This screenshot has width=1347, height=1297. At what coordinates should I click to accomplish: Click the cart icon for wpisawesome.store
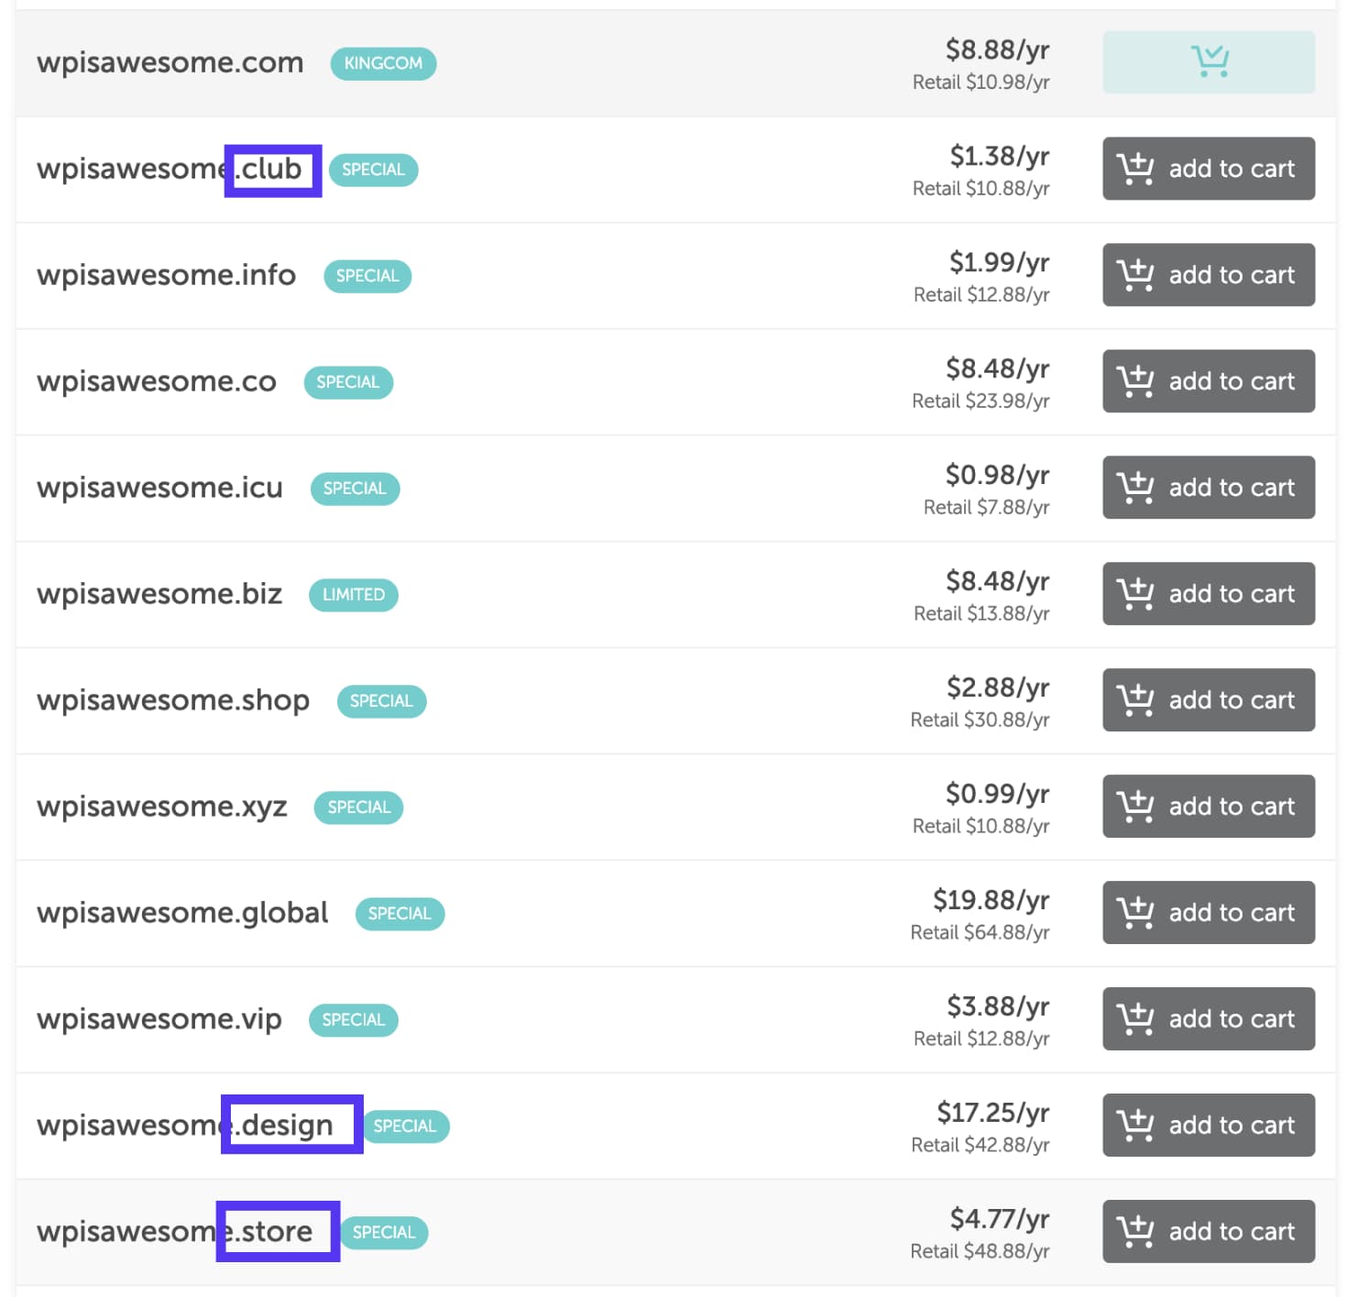(1208, 1231)
